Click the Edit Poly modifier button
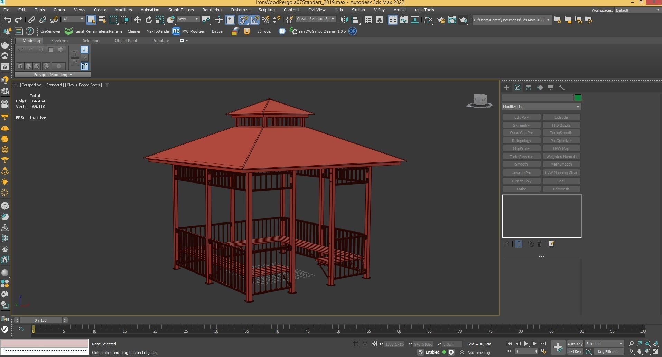 [521, 117]
